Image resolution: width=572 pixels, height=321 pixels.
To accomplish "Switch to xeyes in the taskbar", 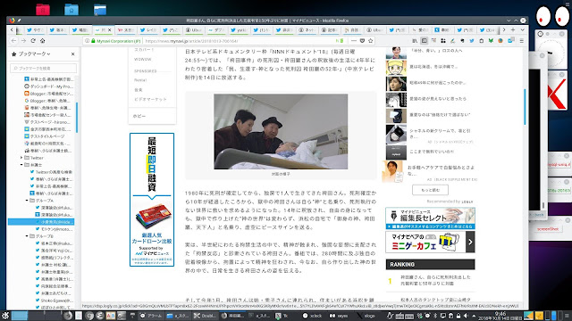I will pos(339,316).
